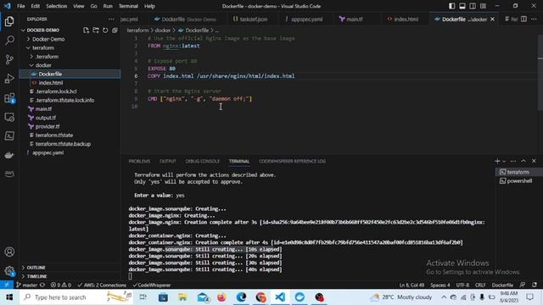Open the File menu
This screenshot has width=543, height=305.
[x=20, y=6]
